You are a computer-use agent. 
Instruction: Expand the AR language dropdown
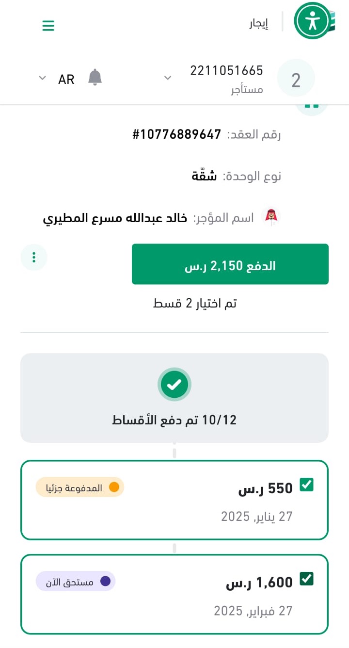pos(43,78)
